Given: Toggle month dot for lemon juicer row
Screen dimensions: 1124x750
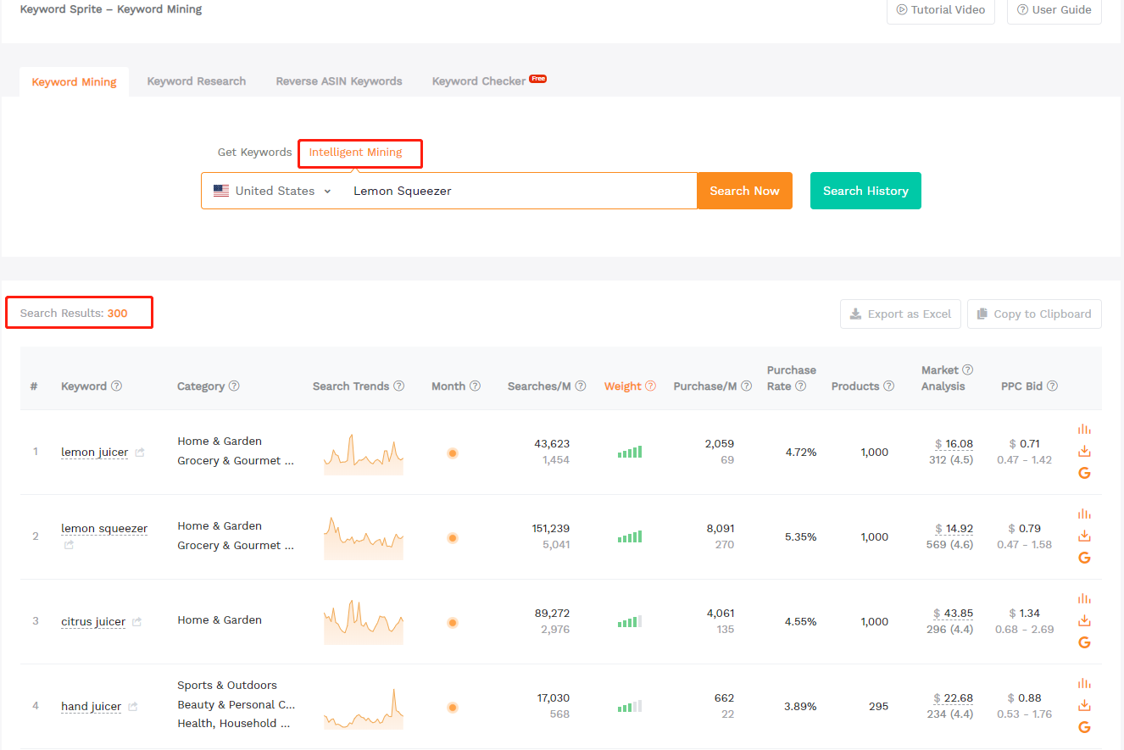Looking at the screenshot, I should (453, 453).
